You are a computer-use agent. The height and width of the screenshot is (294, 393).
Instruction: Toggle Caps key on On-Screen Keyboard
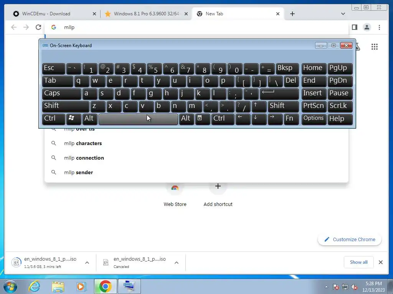coord(62,94)
